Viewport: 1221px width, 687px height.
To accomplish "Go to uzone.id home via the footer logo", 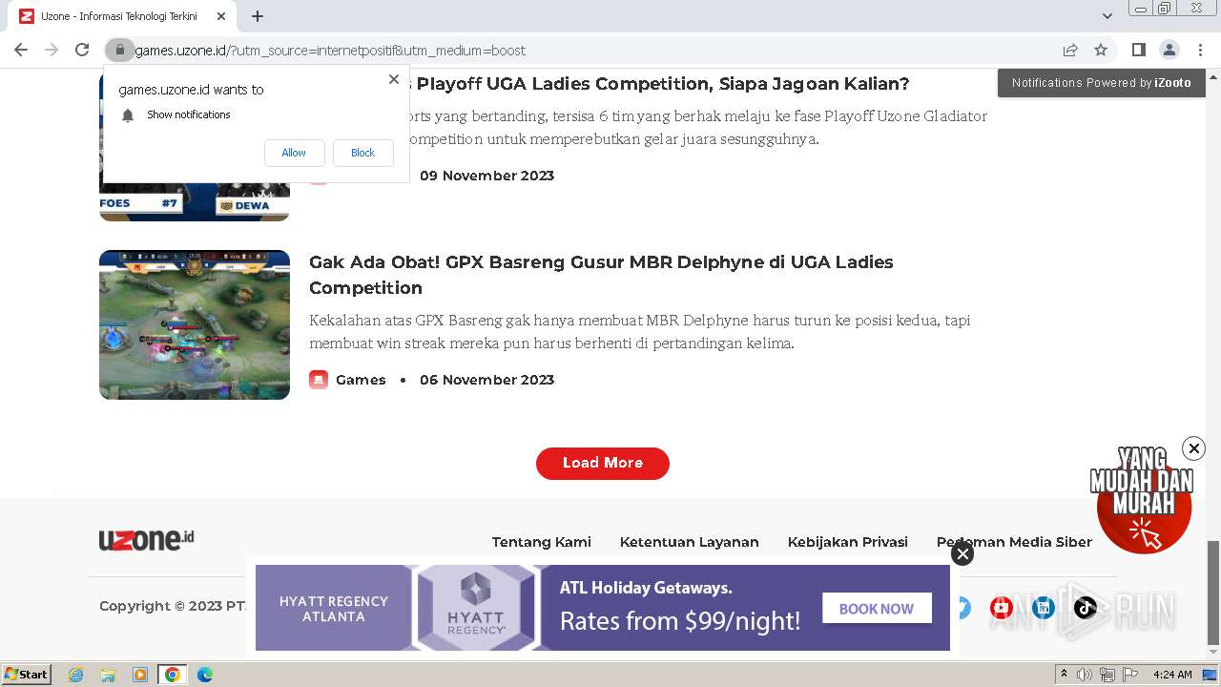I will click(x=146, y=540).
